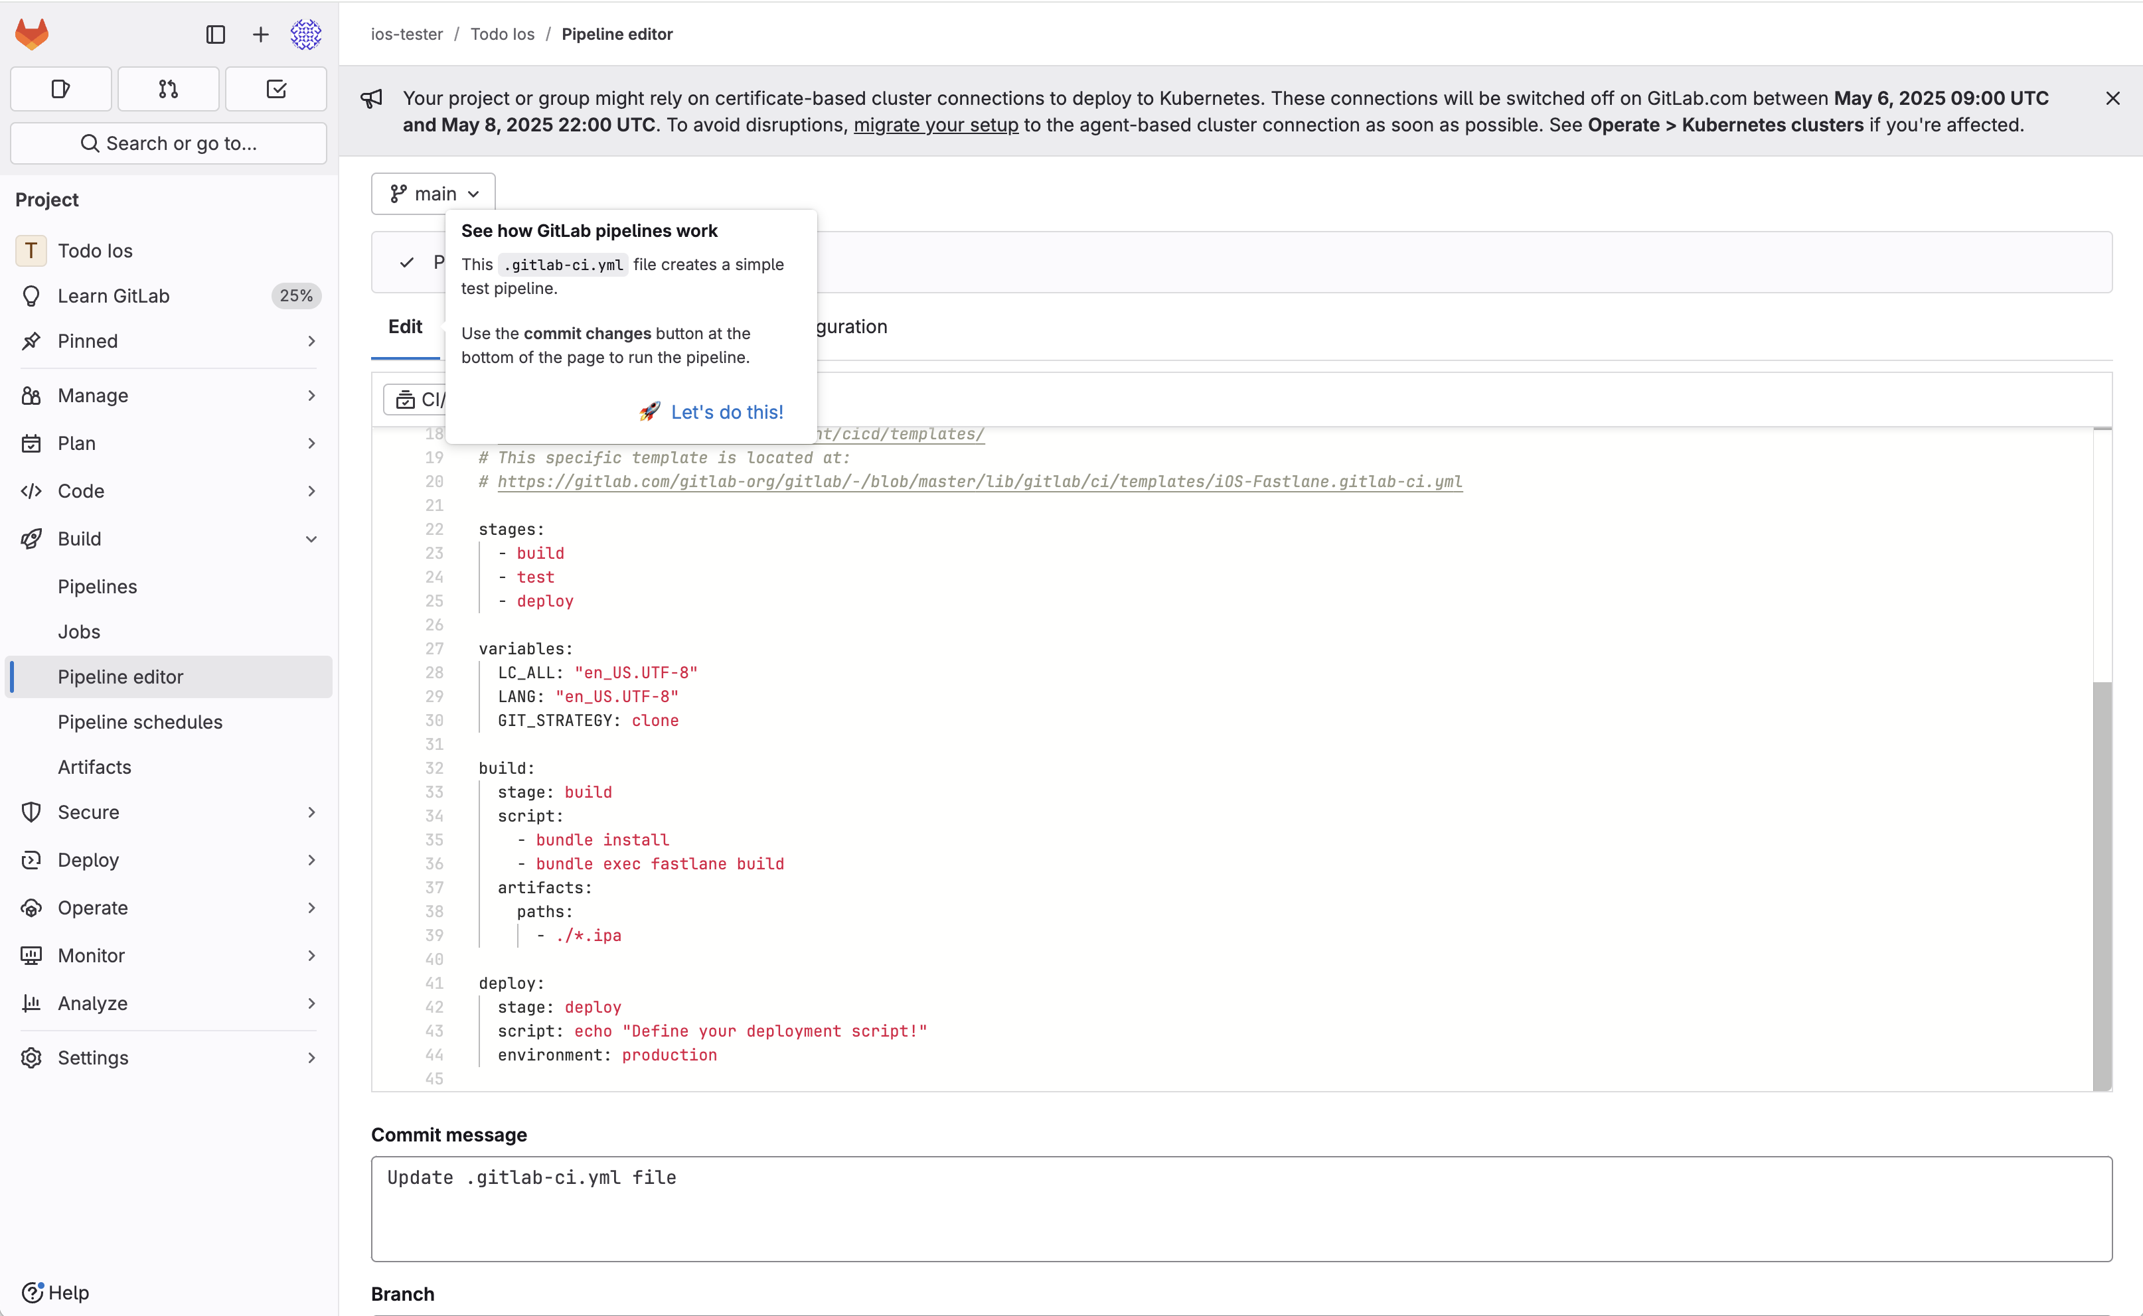Viewport: 2143px width, 1316px height.
Task: Follow the migrate your setup link
Action: click(x=935, y=125)
